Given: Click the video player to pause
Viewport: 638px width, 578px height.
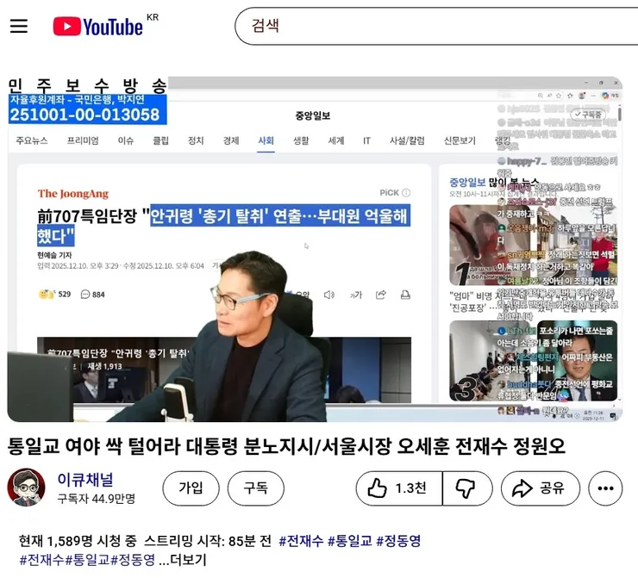Looking at the screenshot, I should [x=315, y=249].
